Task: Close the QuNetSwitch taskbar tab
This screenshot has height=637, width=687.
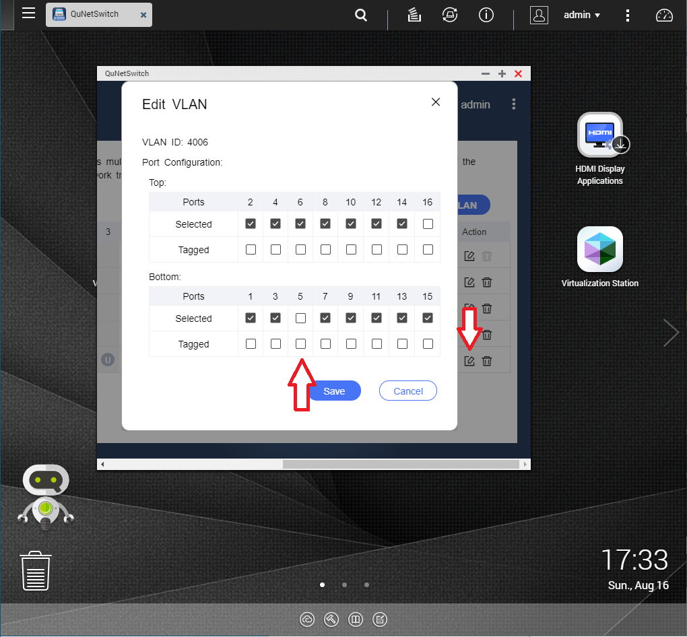Action: pos(143,15)
